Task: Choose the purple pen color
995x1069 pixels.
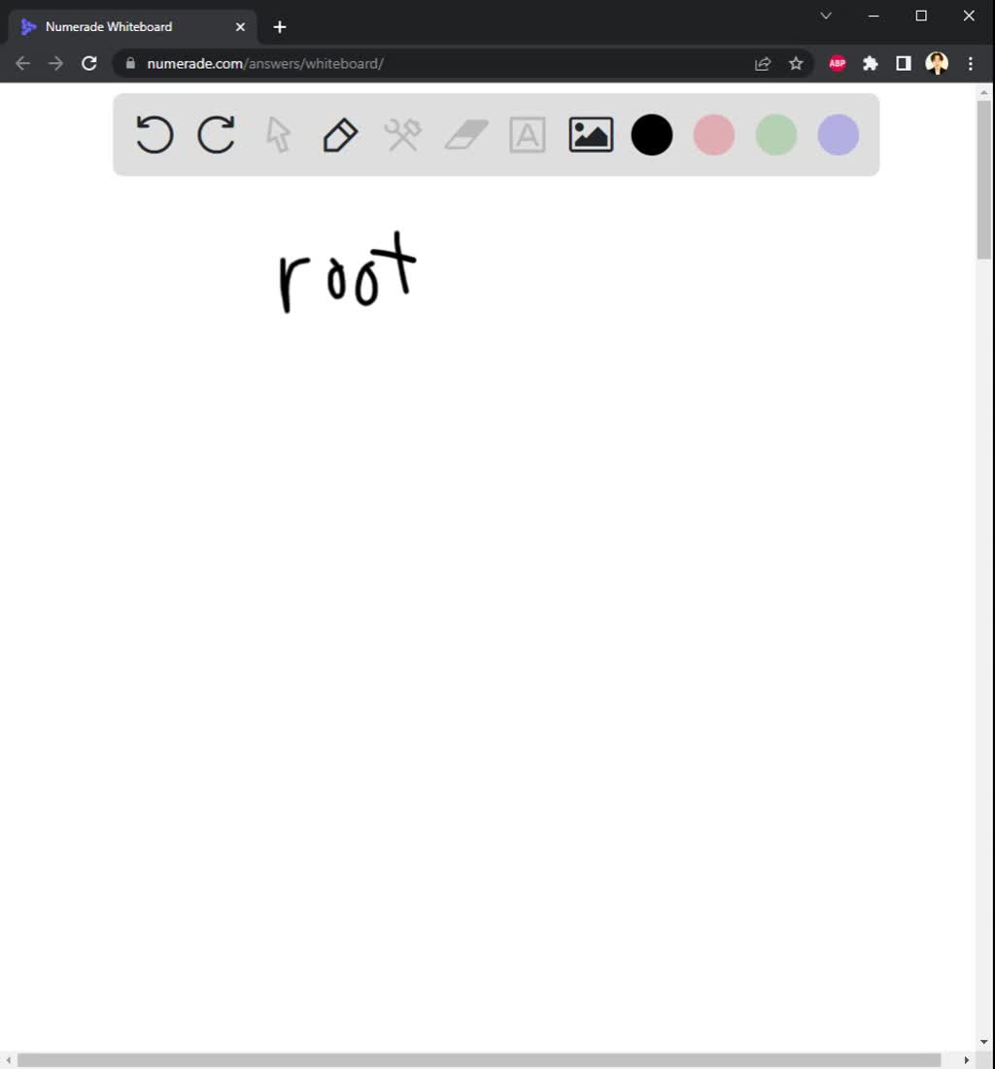Action: click(838, 134)
